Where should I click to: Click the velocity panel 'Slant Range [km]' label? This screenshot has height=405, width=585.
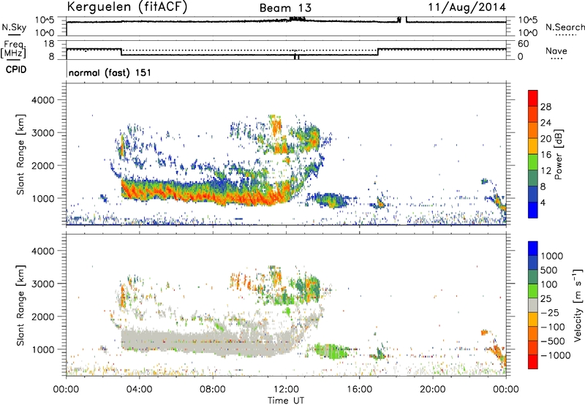tap(20, 305)
